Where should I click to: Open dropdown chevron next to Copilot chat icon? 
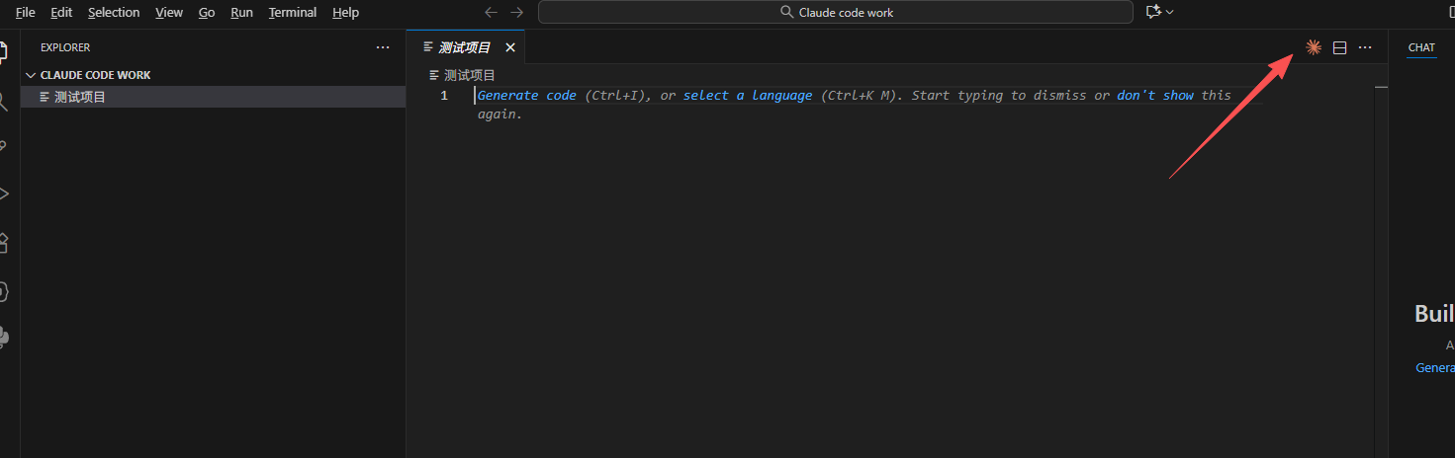1170,12
